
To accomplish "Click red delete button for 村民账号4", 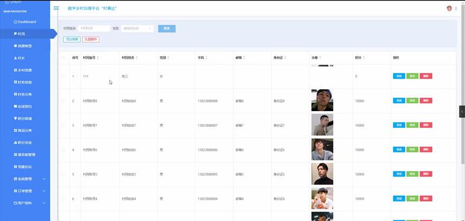I will (x=426, y=199).
